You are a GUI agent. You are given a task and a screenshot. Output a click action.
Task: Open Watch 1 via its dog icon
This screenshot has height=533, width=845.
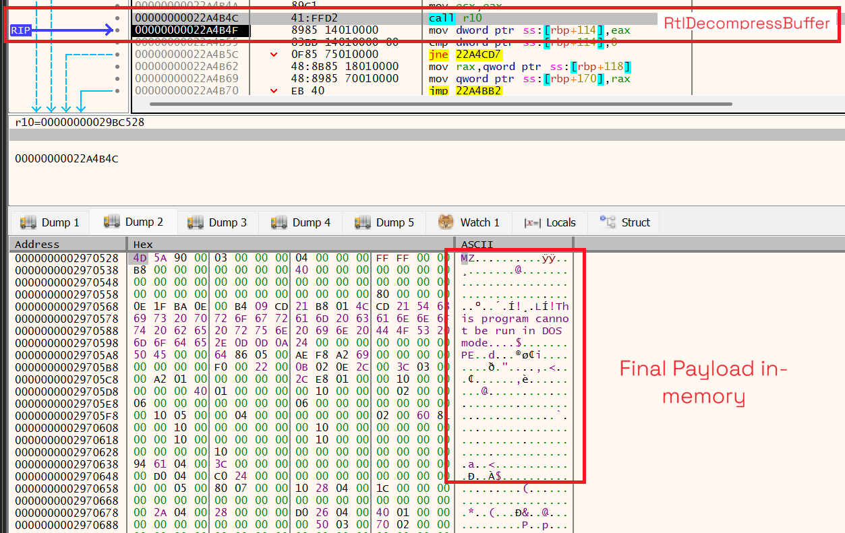[446, 222]
